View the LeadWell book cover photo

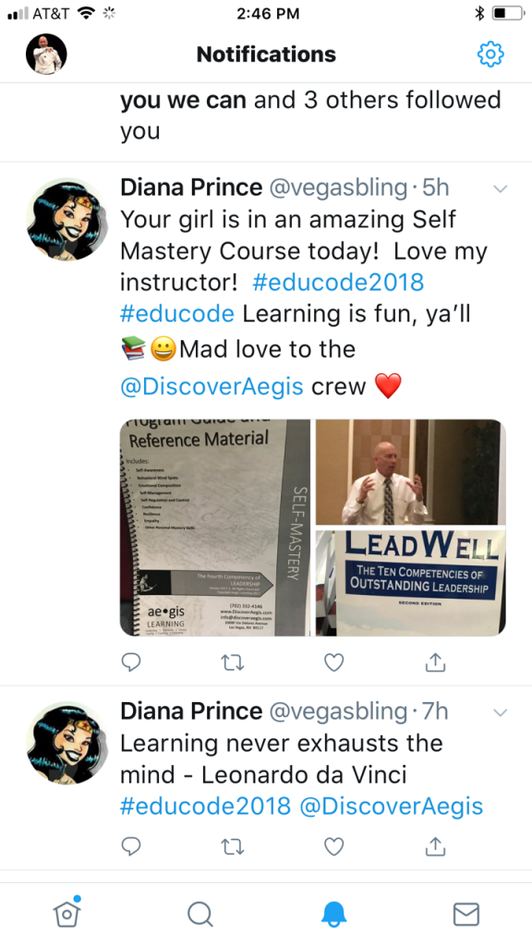coord(411,584)
